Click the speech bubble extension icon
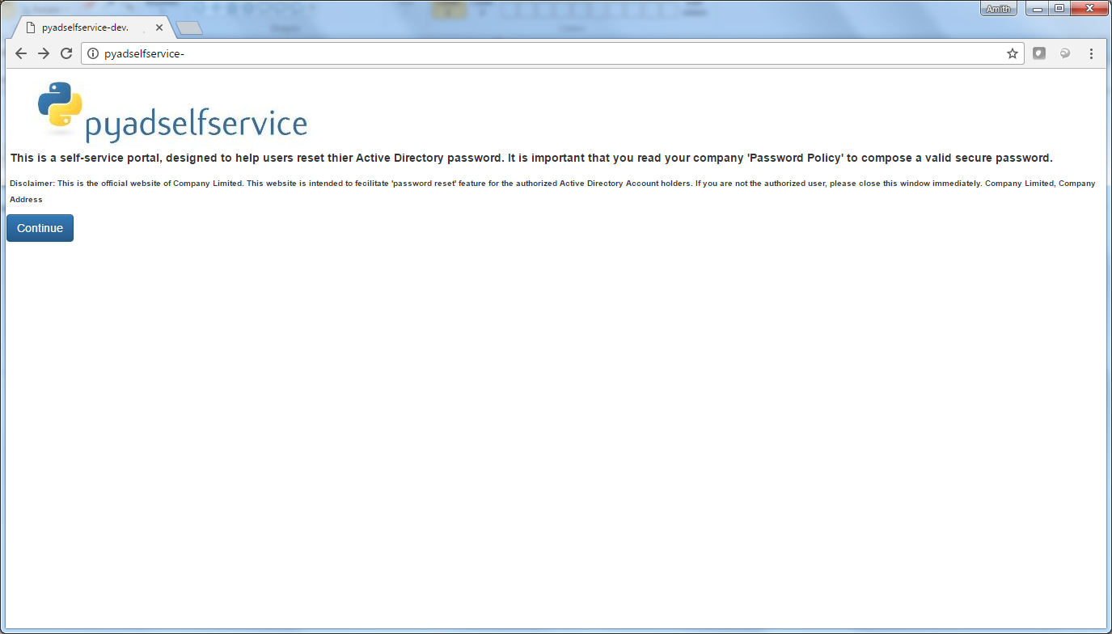This screenshot has height=634, width=1112. [x=1065, y=53]
